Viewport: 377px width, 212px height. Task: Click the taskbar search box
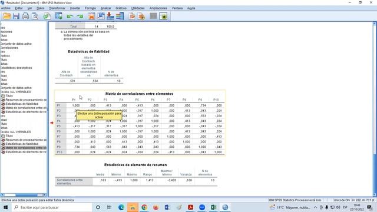click(52, 207)
